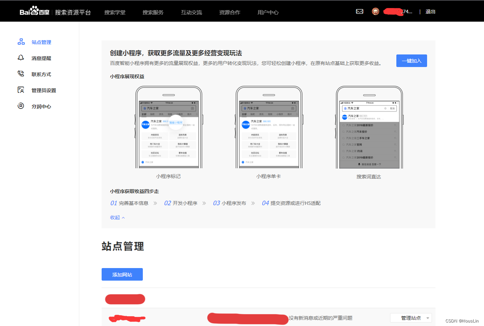Open 管理员设置 via its sidebar icon
The width and height of the screenshot is (484, 326).
pos(21,90)
